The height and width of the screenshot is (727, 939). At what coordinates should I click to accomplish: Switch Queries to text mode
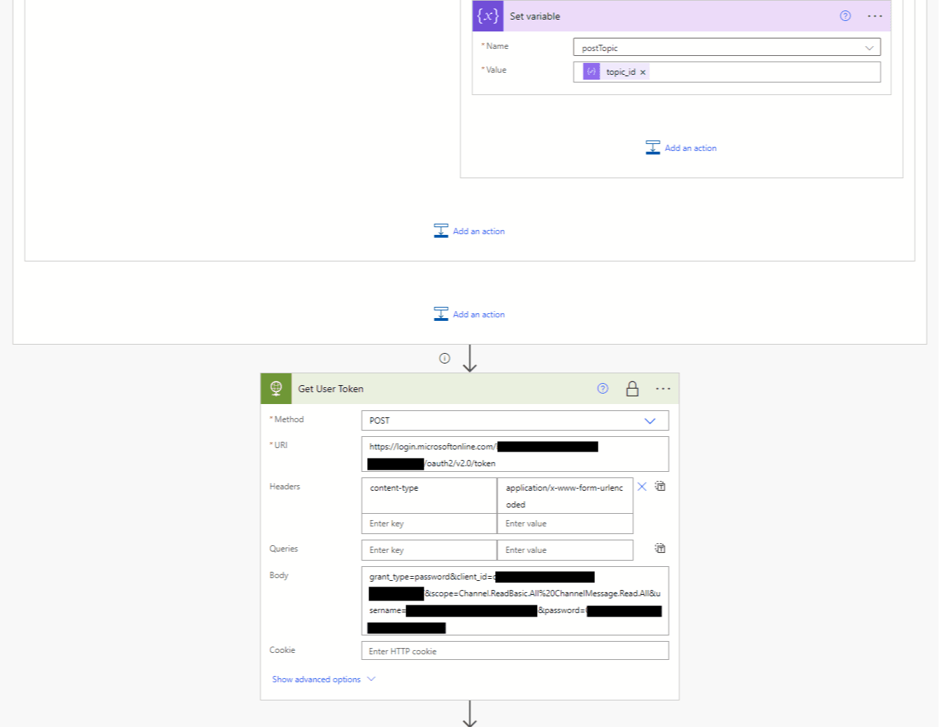click(660, 549)
